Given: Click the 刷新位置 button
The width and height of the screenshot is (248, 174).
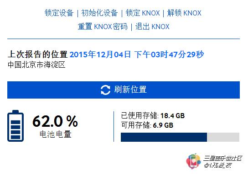Looking at the screenshot, I should [124, 90].
